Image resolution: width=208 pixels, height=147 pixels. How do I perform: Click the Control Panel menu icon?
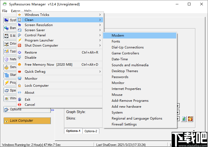point(19,35)
